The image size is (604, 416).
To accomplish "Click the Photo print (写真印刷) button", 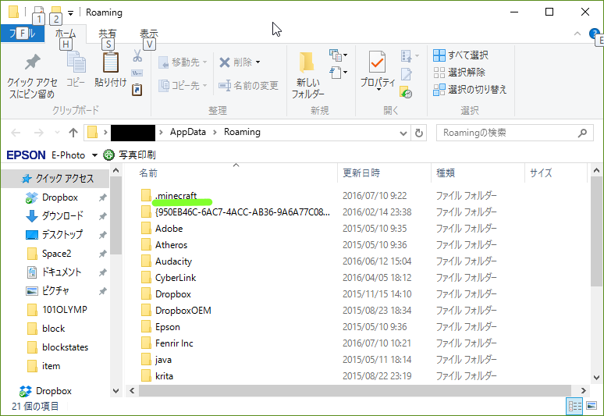I will [x=130, y=155].
